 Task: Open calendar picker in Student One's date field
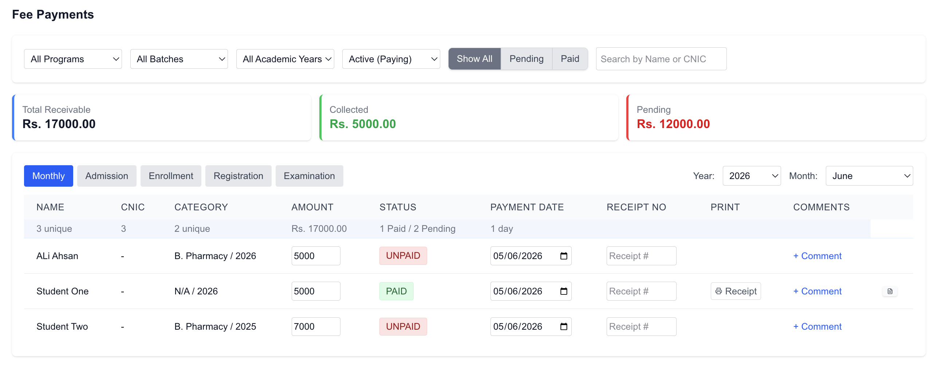(564, 291)
